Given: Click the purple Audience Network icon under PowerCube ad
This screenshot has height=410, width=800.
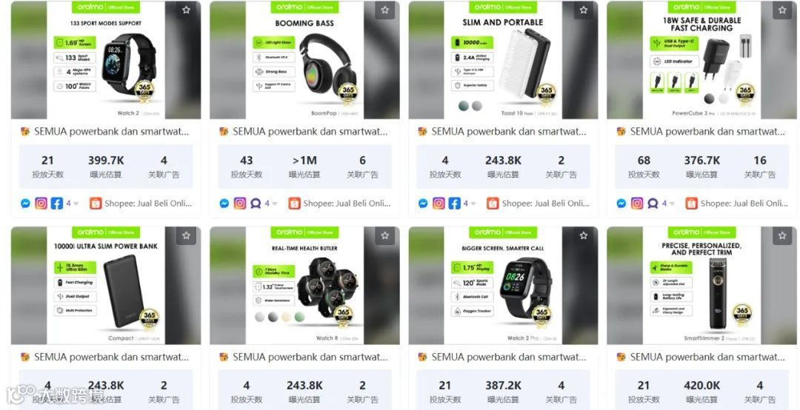Looking at the screenshot, I should [x=653, y=204].
